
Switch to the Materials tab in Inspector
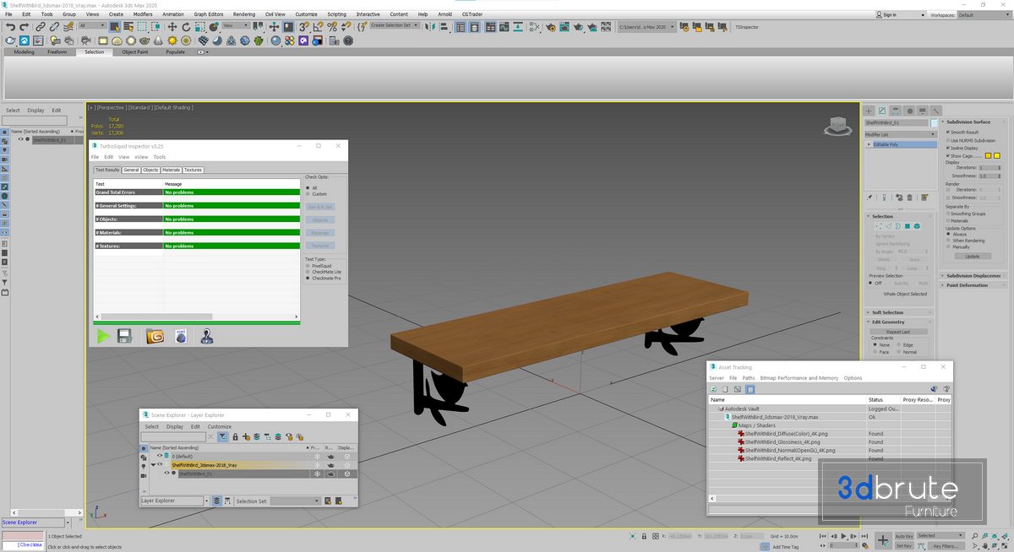tap(171, 170)
